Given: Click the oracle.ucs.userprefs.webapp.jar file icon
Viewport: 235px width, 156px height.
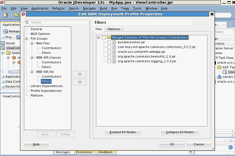Looking at the screenshot, I should (x=114, y=52).
